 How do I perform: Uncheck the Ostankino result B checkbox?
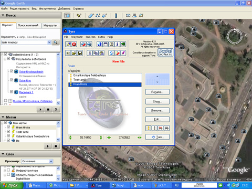coord(12,80)
